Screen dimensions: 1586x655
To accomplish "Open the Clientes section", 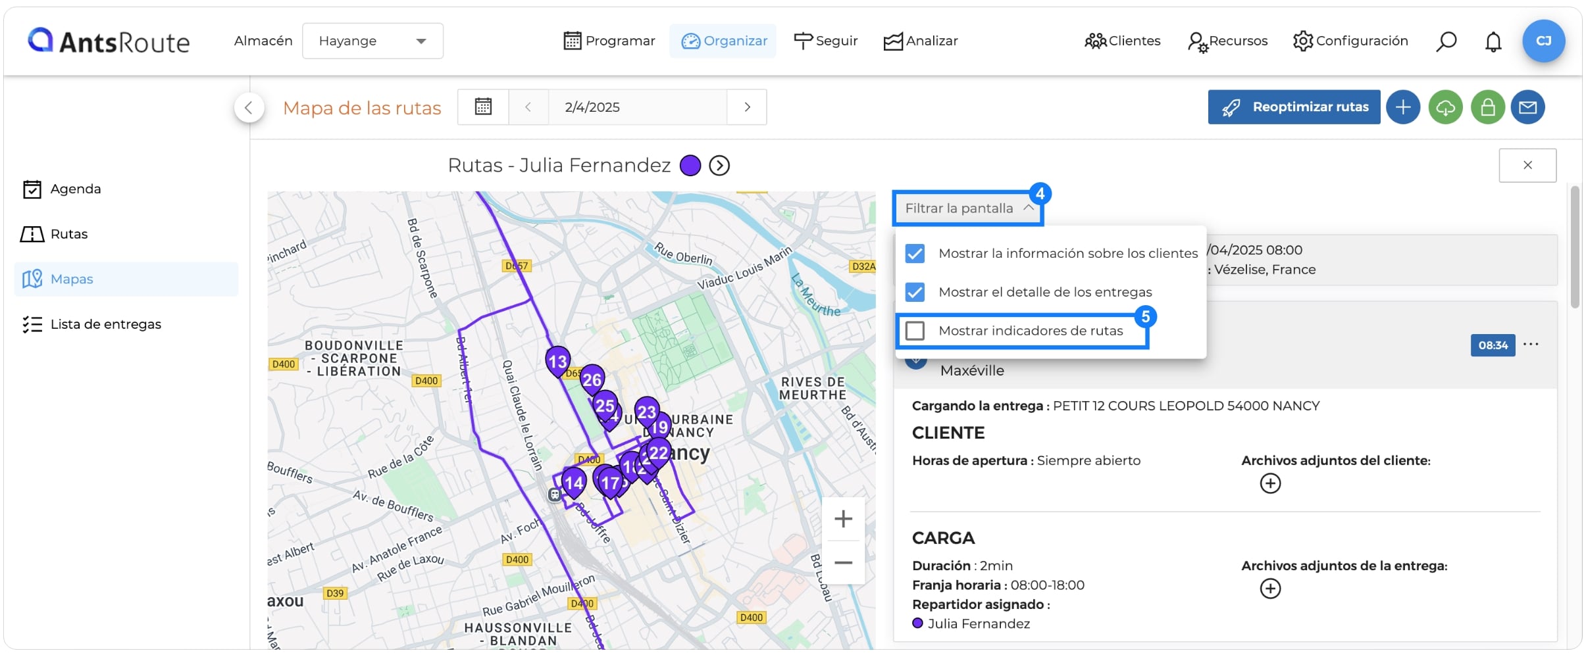I will pos(1122,41).
